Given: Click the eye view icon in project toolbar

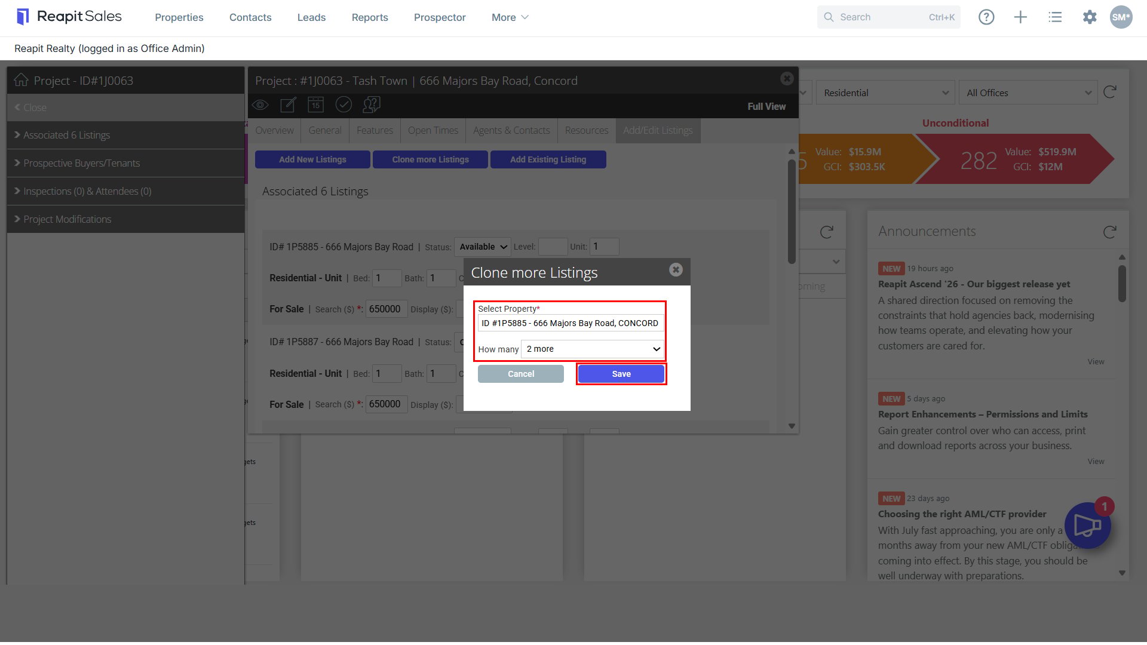Looking at the screenshot, I should [x=260, y=105].
